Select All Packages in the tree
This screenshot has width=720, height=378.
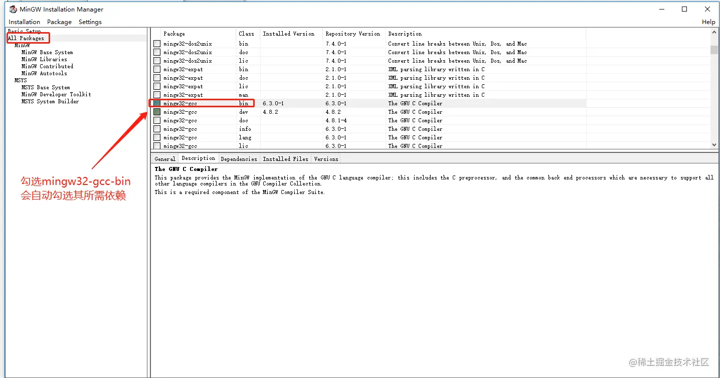pos(26,38)
